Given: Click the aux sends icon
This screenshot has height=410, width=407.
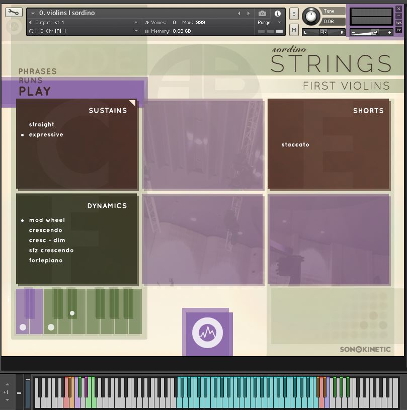Looking at the screenshot, I should [x=399, y=22].
